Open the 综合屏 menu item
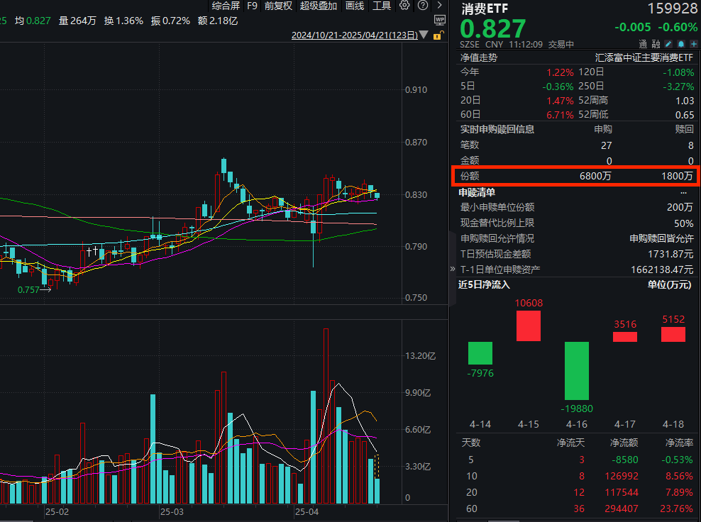The height and width of the screenshot is (522, 701). [226, 6]
